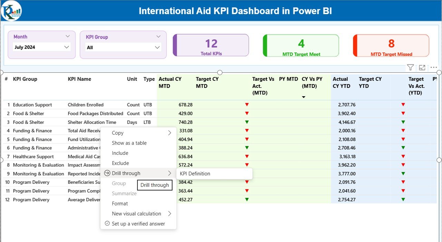The image size is (442, 242).
Task: Collapse the Month slicer header chevron
Action: 68,36
